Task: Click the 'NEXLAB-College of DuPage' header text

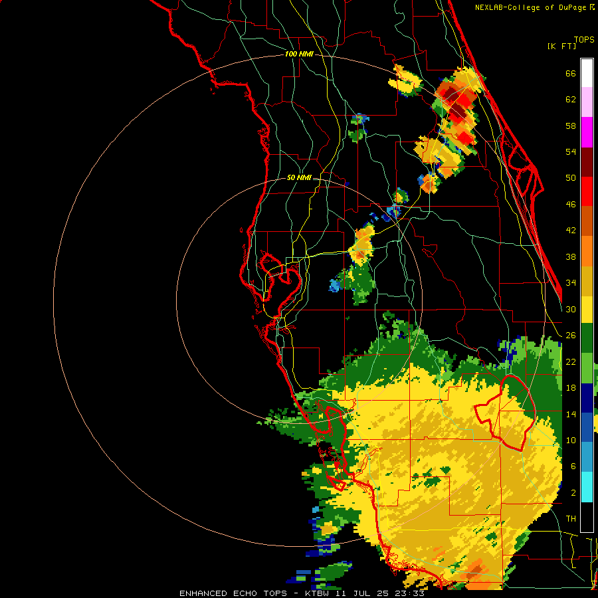Action: 532,7
